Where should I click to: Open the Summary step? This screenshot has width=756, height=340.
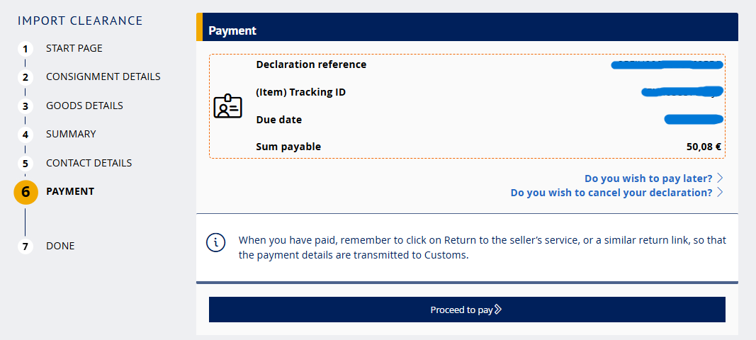(x=71, y=134)
